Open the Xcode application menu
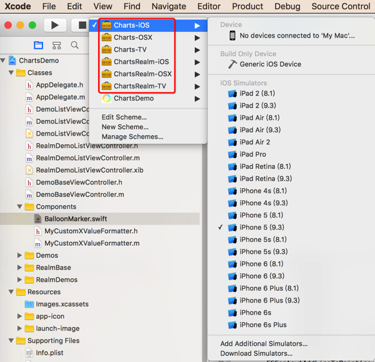 click(17, 6)
